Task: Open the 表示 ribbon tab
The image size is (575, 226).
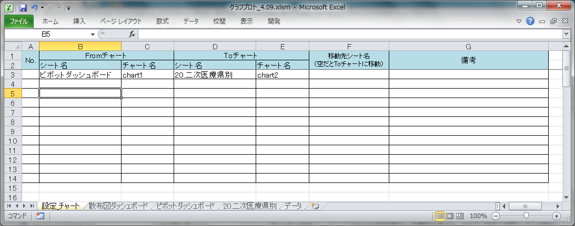Action: (x=246, y=21)
